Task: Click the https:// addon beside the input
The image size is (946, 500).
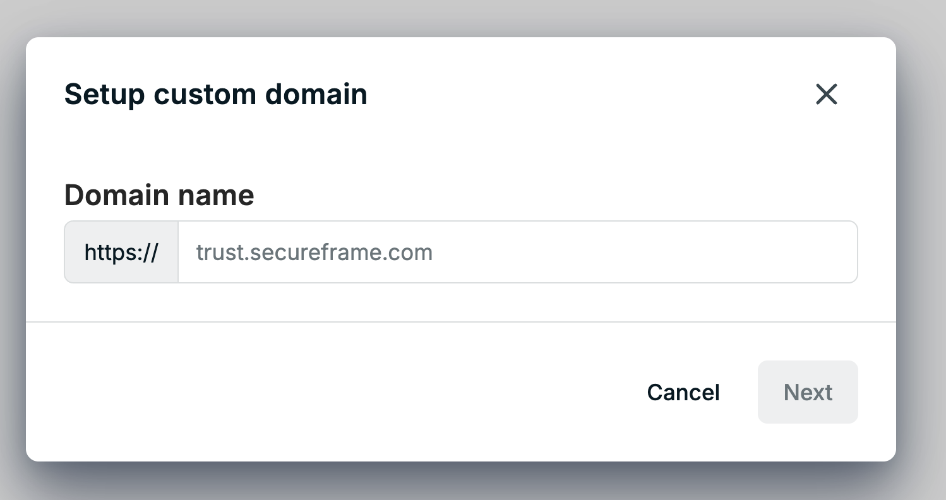Action: 121,252
